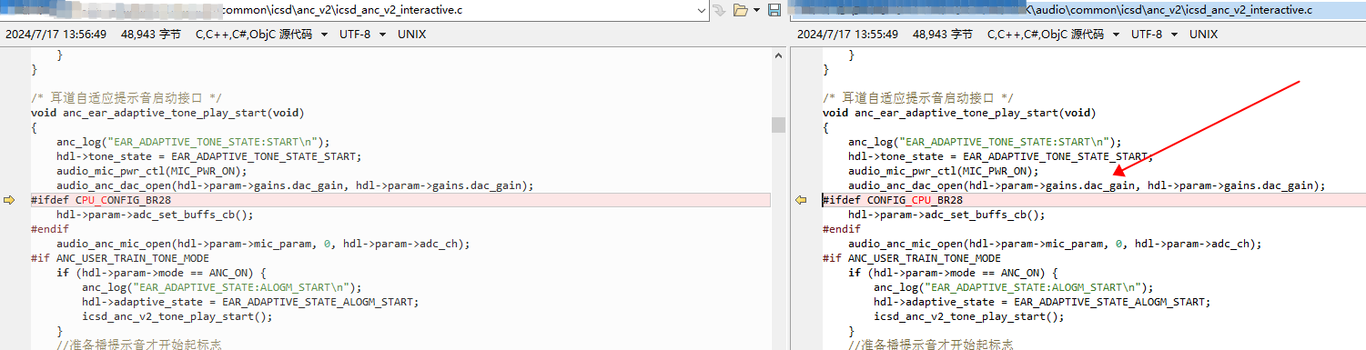Screen dimensions: 1366x350
Task: Click the greyed-out curved arrow icon beside the path
Action: (x=718, y=10)
